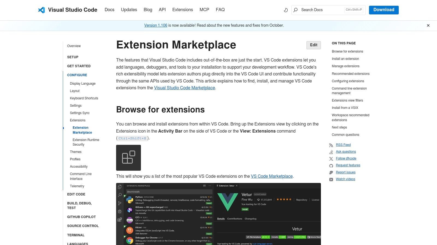Image resolution: width=437 pixels, height=245 pixels.
Task: Open the More Actions menu in the Extensions panel
Action: tap(209, 186)
